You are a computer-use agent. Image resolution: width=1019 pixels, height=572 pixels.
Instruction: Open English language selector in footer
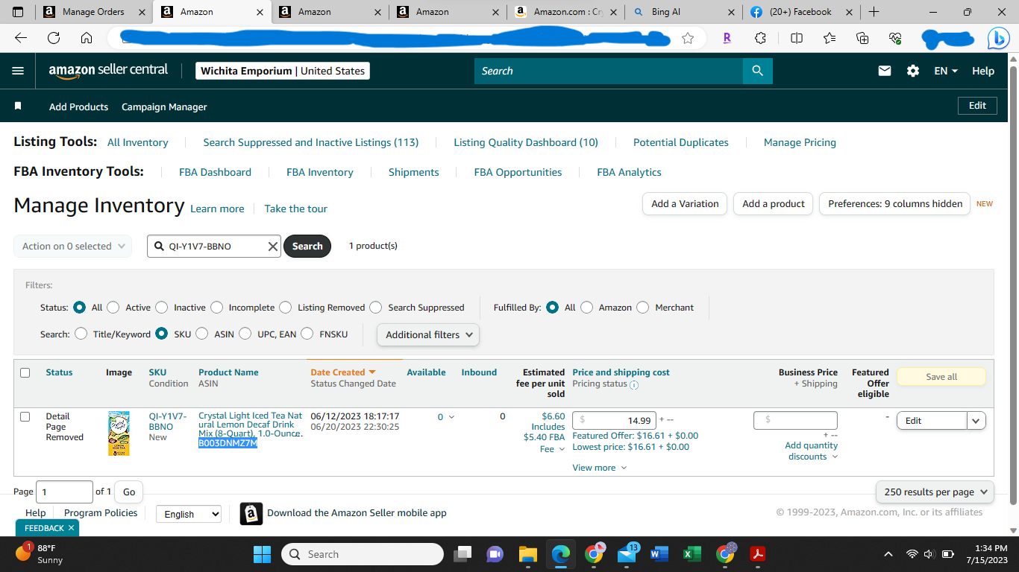[x=189, y=514]
